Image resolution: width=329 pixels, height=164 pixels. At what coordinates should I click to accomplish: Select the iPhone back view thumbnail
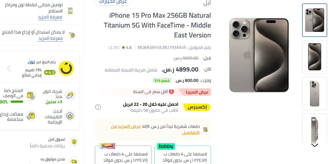tap(315, 93)
